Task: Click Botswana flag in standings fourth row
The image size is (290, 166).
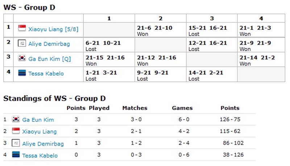Action: [16, 154]
